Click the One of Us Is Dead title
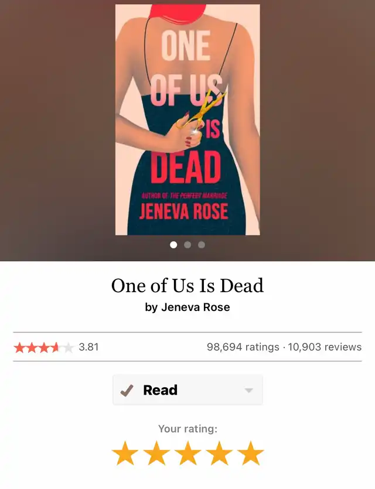This screenshot has width=375, height=489. [187, 285]
